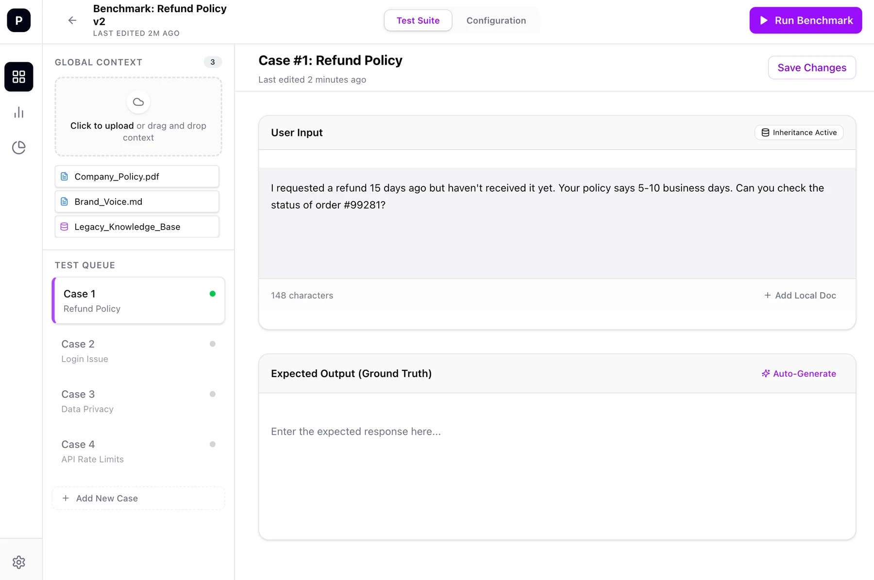This screenshot has width=874, height=580.
Task: Open the pie chart reports icon
Action: point(19,148)
